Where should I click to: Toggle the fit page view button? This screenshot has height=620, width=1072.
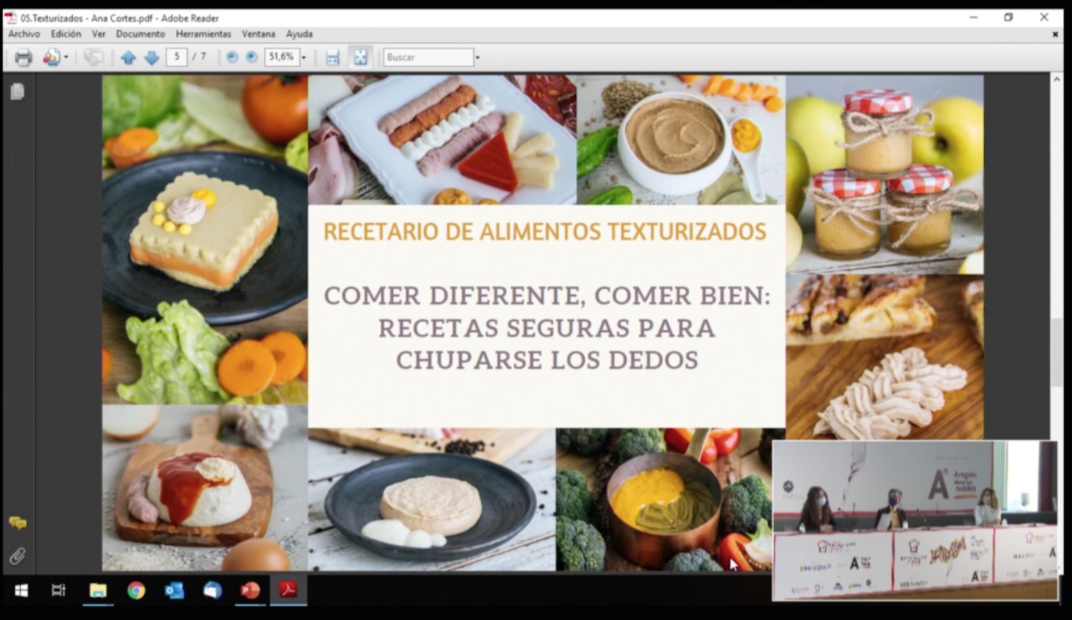[x=360, y=57]
